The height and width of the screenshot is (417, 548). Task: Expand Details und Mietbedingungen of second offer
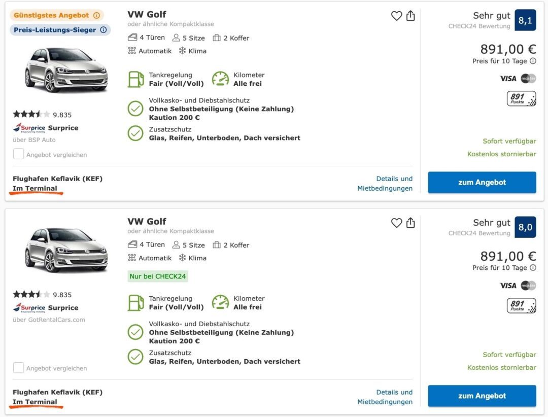tap(385, 397)
